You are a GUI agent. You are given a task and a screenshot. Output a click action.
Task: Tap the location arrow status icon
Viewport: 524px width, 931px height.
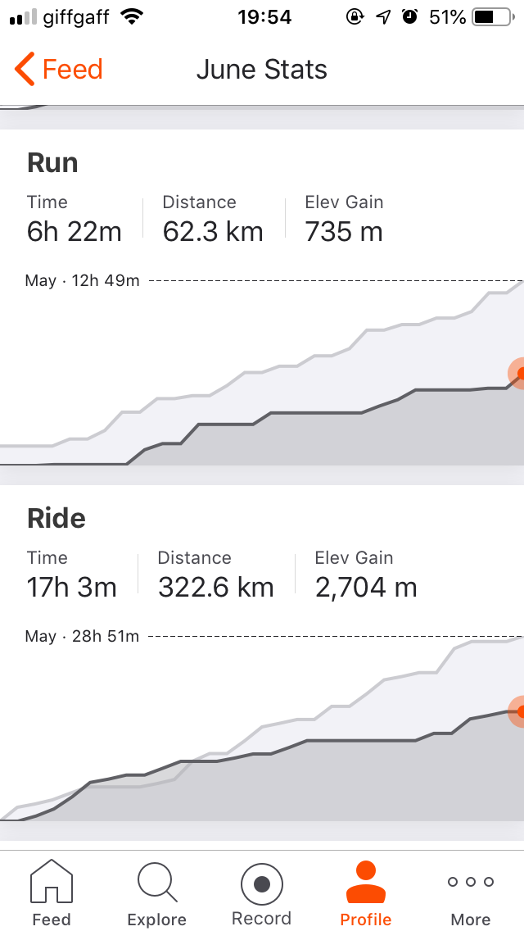pos(383,17)
